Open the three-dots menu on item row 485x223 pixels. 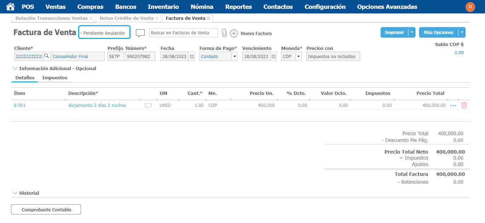coord(453,105)
